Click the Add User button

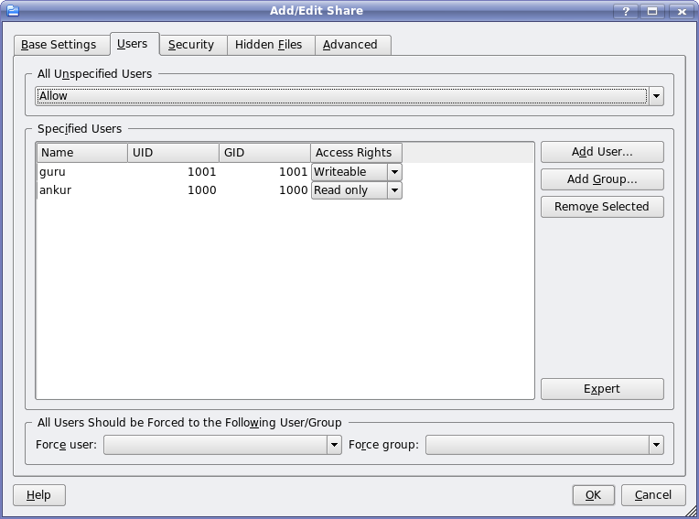601,152
